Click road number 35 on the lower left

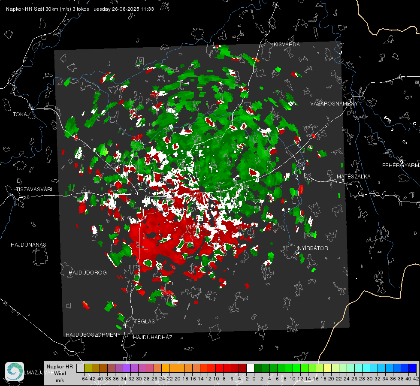[x=6, y=303]
